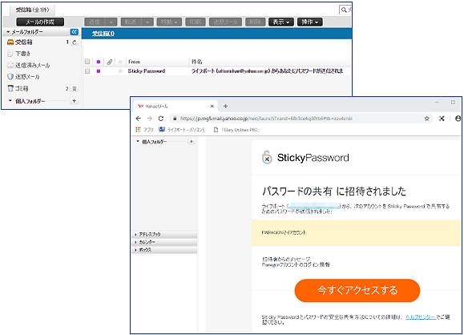Open the browser profile icon
Screen dimensions: 464x335
[458, 119]
